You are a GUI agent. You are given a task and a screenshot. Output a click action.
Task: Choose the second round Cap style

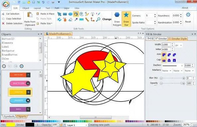[x=169, y=61]
